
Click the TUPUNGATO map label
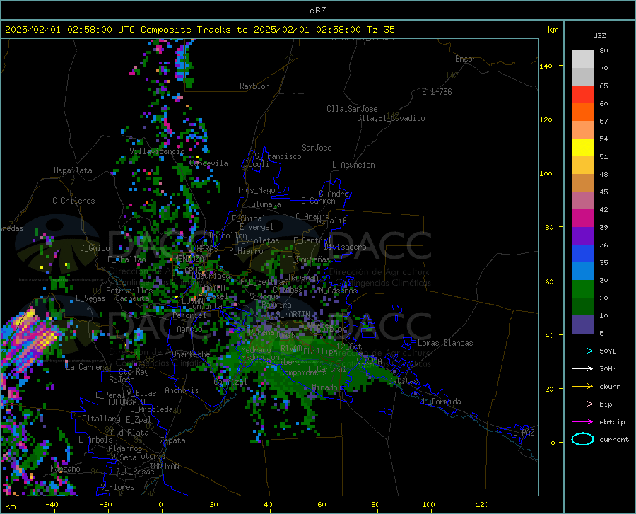[126, 402]
